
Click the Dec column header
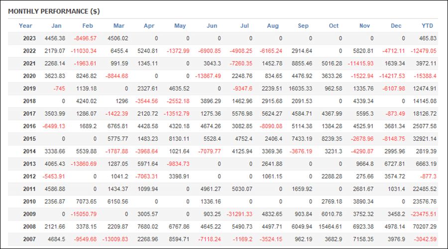pos(396,26)
